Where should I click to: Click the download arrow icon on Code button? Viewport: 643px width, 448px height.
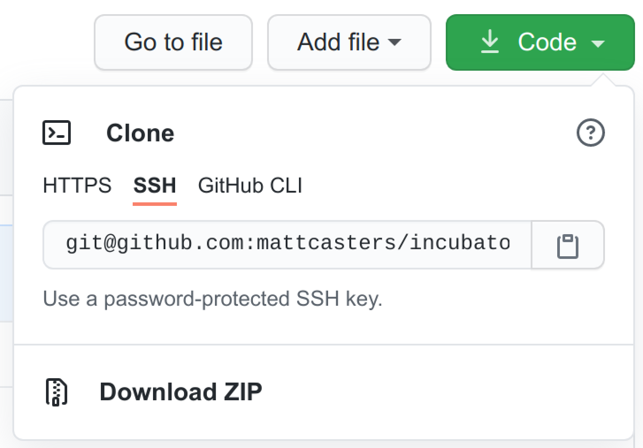(490, 42)
